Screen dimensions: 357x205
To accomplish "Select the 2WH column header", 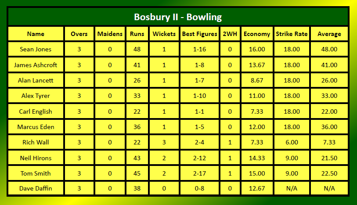I will coord(230,34).
